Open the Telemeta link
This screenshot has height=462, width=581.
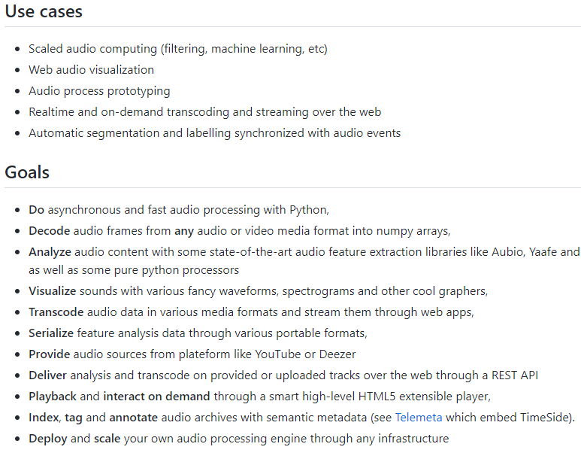(419, 417)
